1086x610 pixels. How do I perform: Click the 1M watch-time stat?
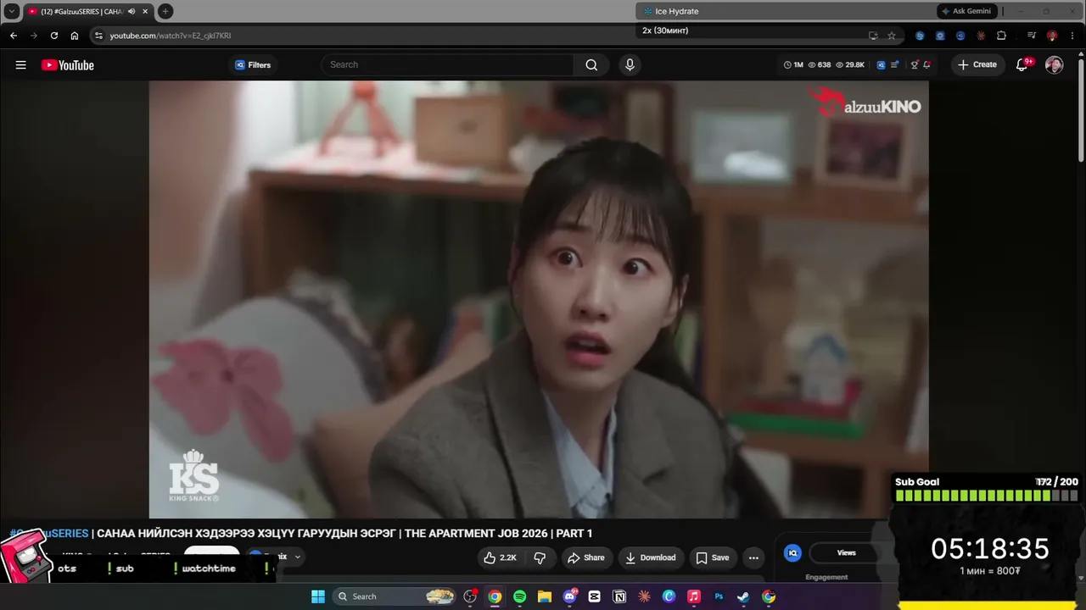[x=793, y=65]
